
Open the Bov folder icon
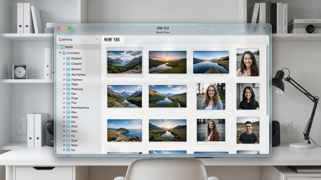point(68,112)
